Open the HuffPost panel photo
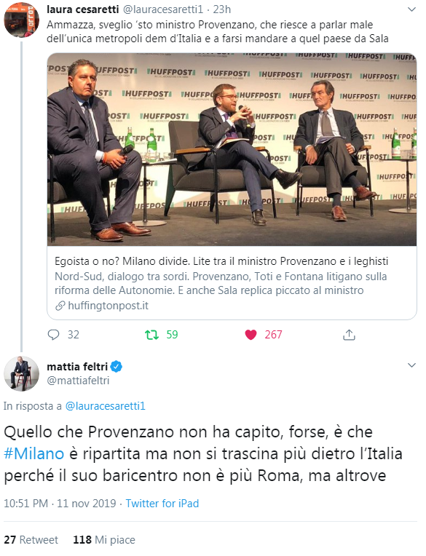This screenshot has width=426, height=556. tap(232, 149)
